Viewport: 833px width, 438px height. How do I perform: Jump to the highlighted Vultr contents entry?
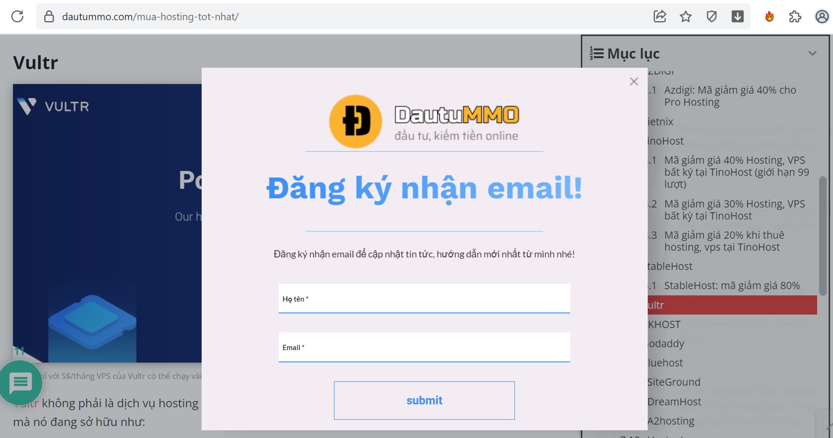coord(732,305)
